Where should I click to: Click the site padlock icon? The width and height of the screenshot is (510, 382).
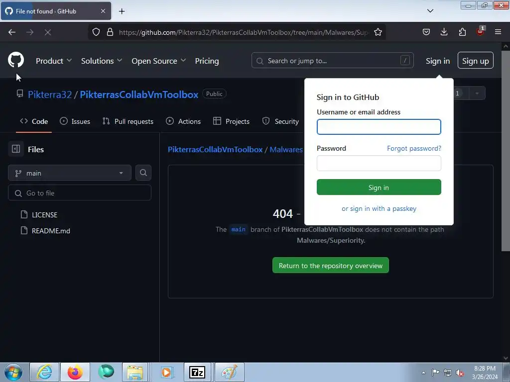(x=110, y=32)
